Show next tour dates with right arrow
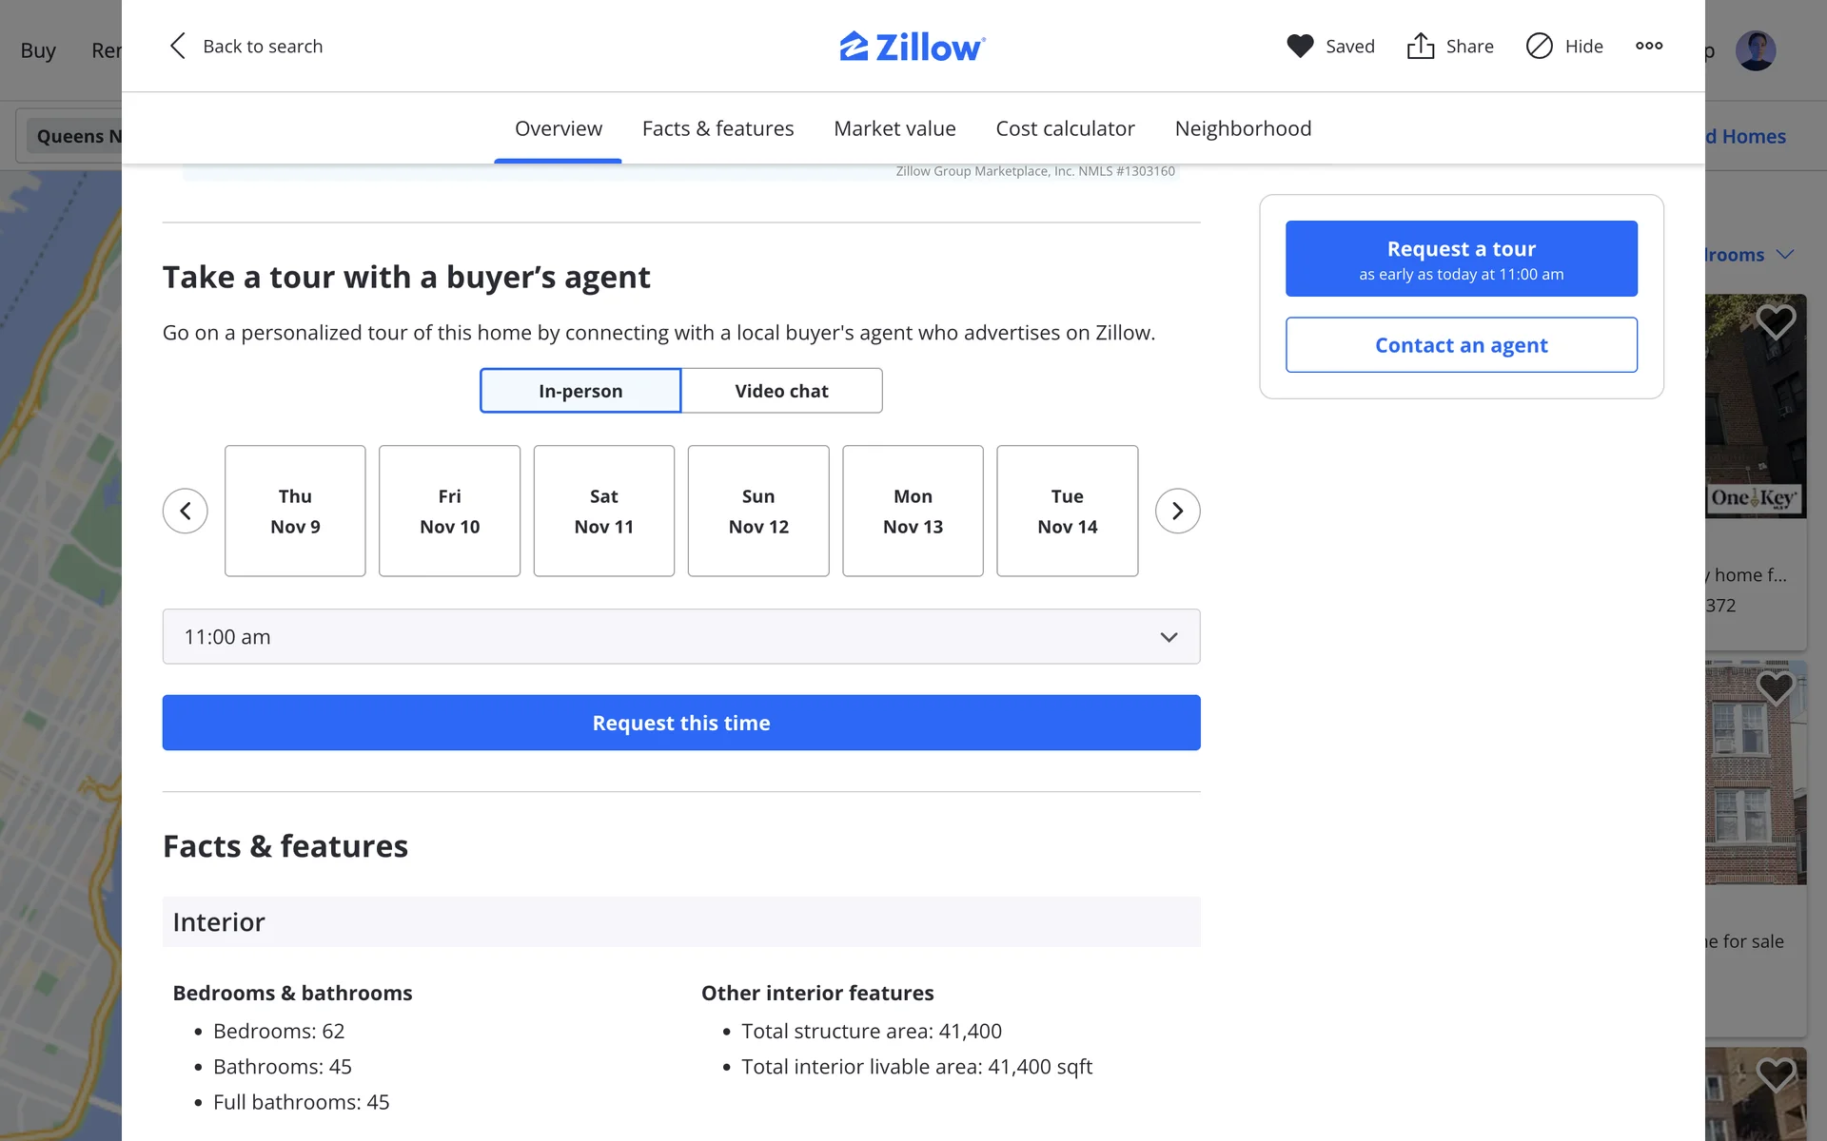Viewport: 1827px width, 1141px height. [x=1177, y=511]
